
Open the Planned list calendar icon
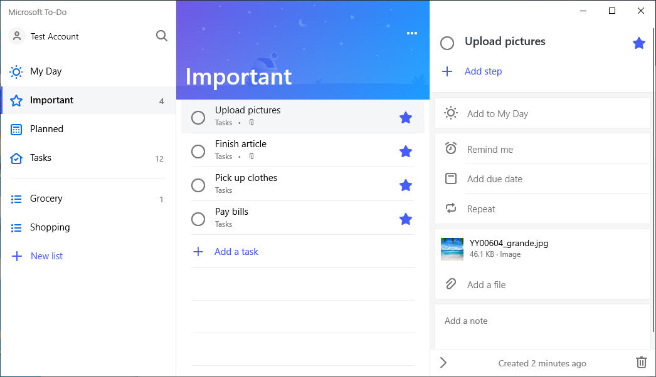coord(16,129)
